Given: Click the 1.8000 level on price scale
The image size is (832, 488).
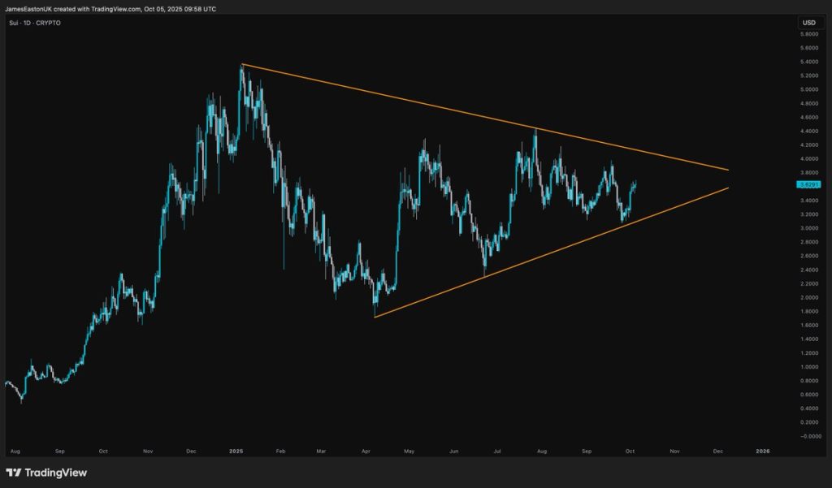Looking at the screenshot, I should 808,311.
